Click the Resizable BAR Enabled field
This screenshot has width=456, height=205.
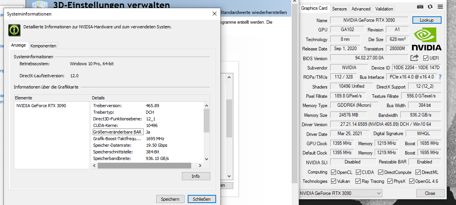click(x=424, y=162)
